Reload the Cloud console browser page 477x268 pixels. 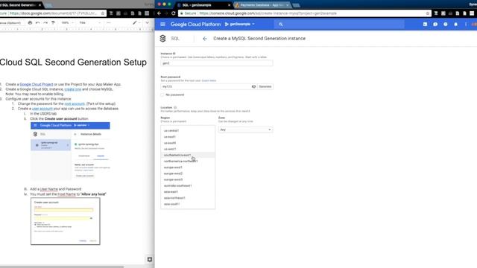coord(174,13)
